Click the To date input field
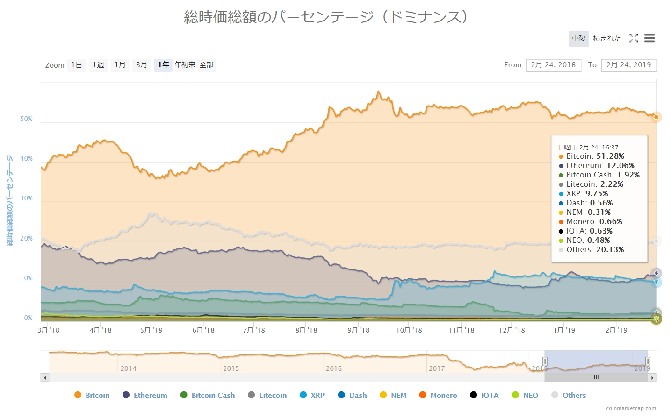Screen dimensions: 671x418 click(628, 65)
